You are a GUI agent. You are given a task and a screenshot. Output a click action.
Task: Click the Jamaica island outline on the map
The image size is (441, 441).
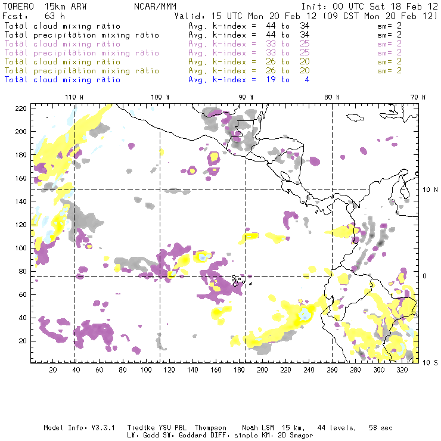tap(356, 117)
